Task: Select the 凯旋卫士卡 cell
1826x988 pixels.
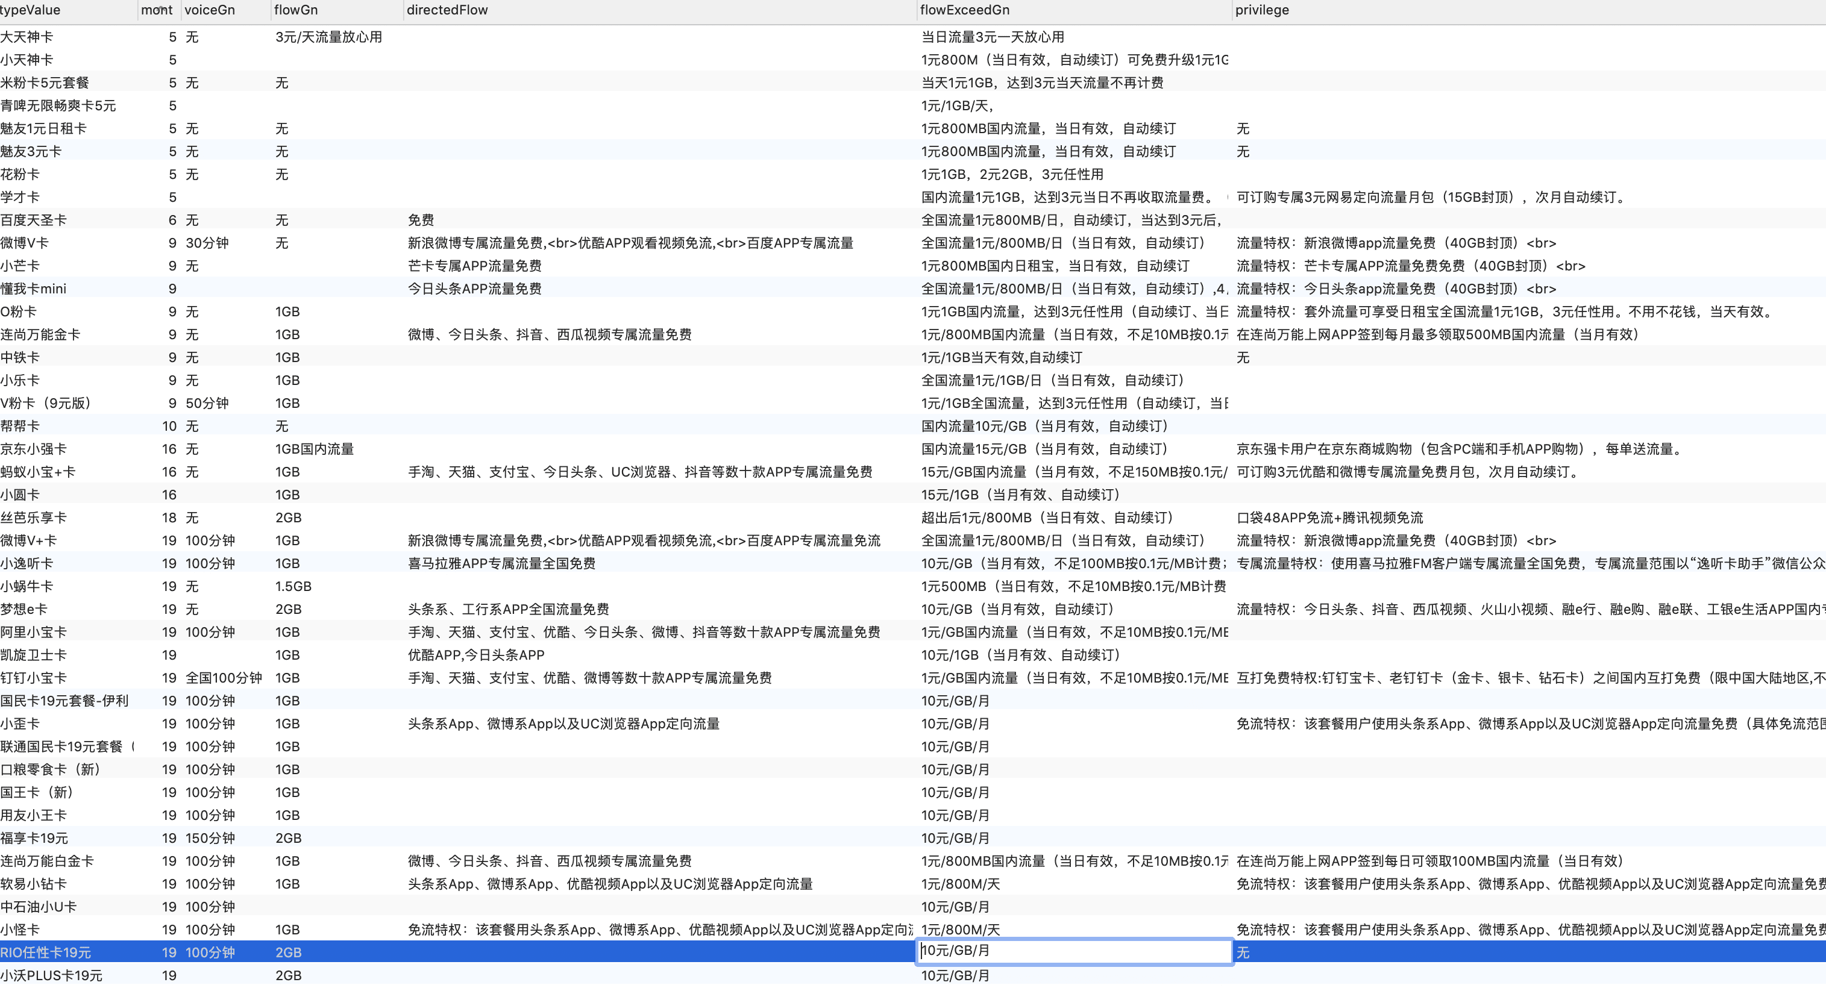Action: pyautogui.click(x=33, y=655)
